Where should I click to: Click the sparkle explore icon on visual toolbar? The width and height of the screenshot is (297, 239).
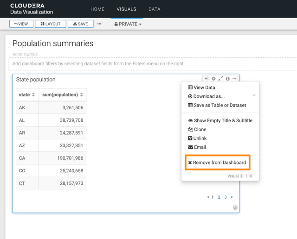(x=207, y=79)
